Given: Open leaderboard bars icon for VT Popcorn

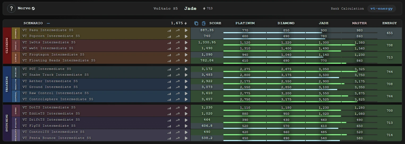Looking at the screenshot, I should tap(169, 36).
